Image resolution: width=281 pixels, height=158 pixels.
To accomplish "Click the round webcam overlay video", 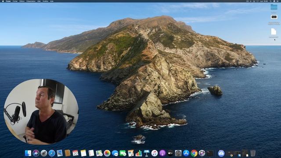I will 41,112.
